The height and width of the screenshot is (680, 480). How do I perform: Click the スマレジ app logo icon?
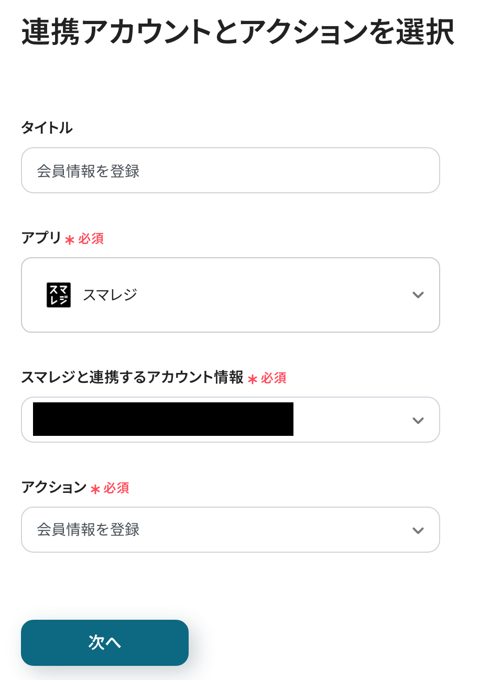[59, 295]
